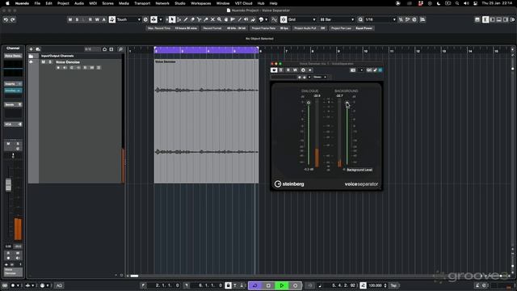
Task: Select the Erase tool
Action: [192, 19]
